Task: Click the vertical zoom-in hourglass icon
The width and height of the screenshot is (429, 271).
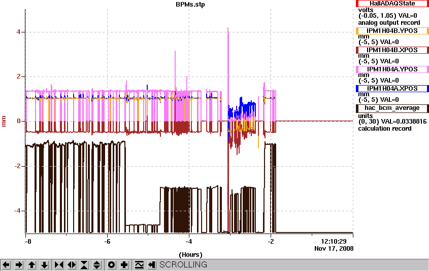Action: (x=84, y=265)
